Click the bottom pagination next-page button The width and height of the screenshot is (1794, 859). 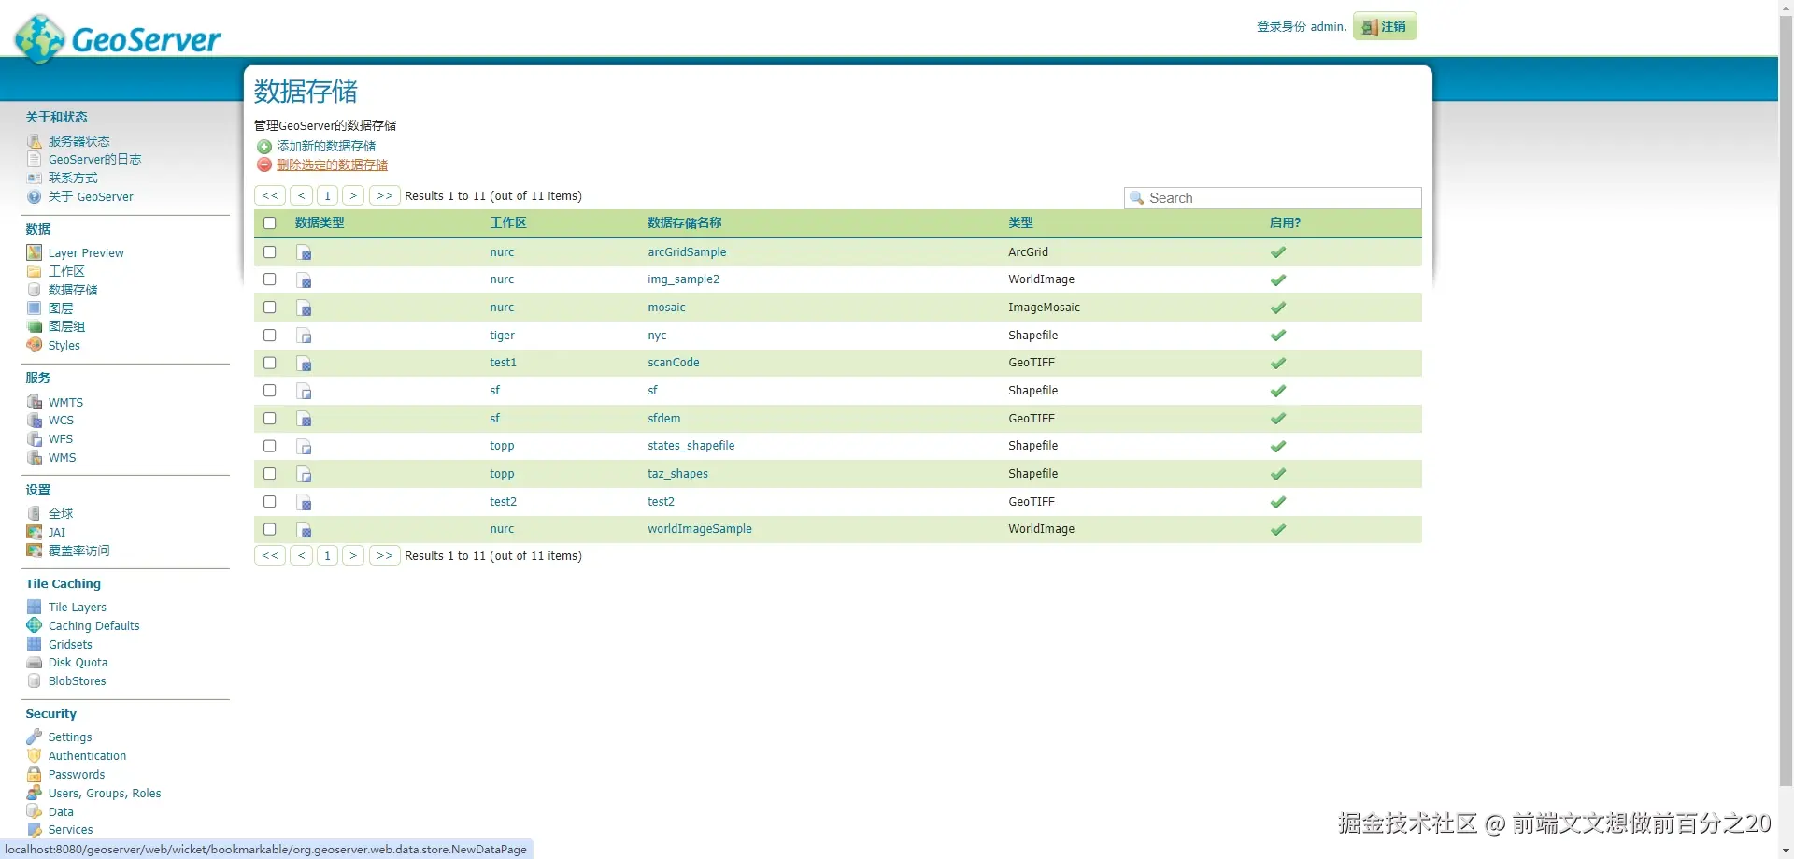pyautogui.click(x=353, y=556)
